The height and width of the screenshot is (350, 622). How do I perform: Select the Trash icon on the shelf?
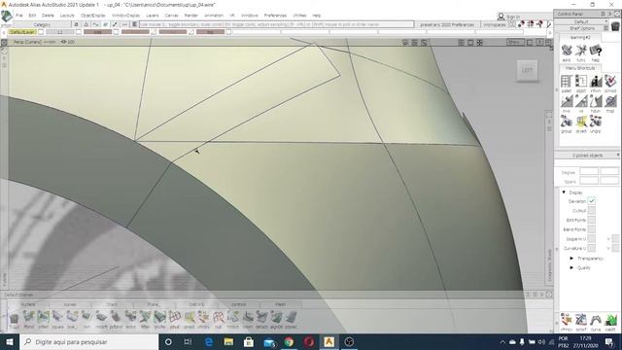(15, 319)
